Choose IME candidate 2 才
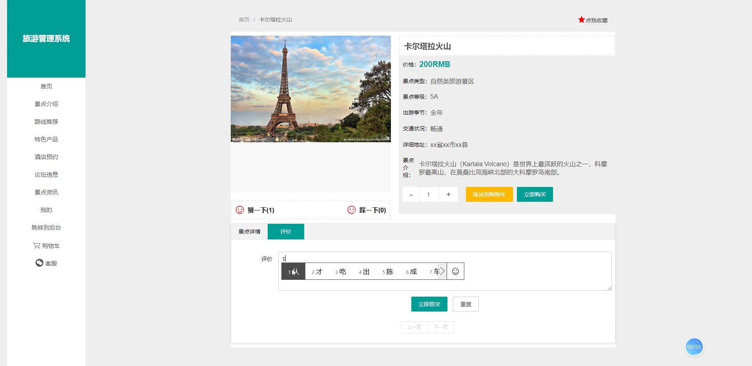 pos(317,272)
